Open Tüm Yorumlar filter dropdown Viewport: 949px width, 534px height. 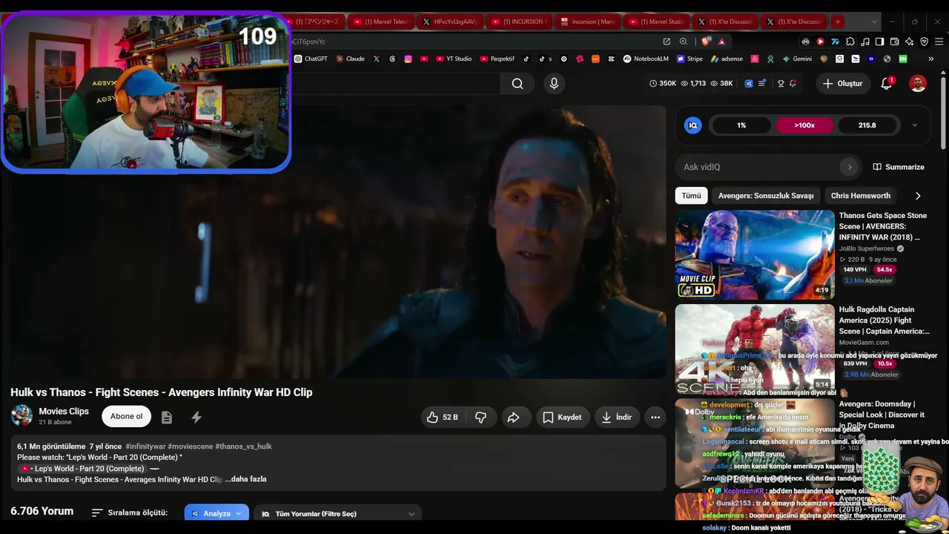tap(338, 513)
